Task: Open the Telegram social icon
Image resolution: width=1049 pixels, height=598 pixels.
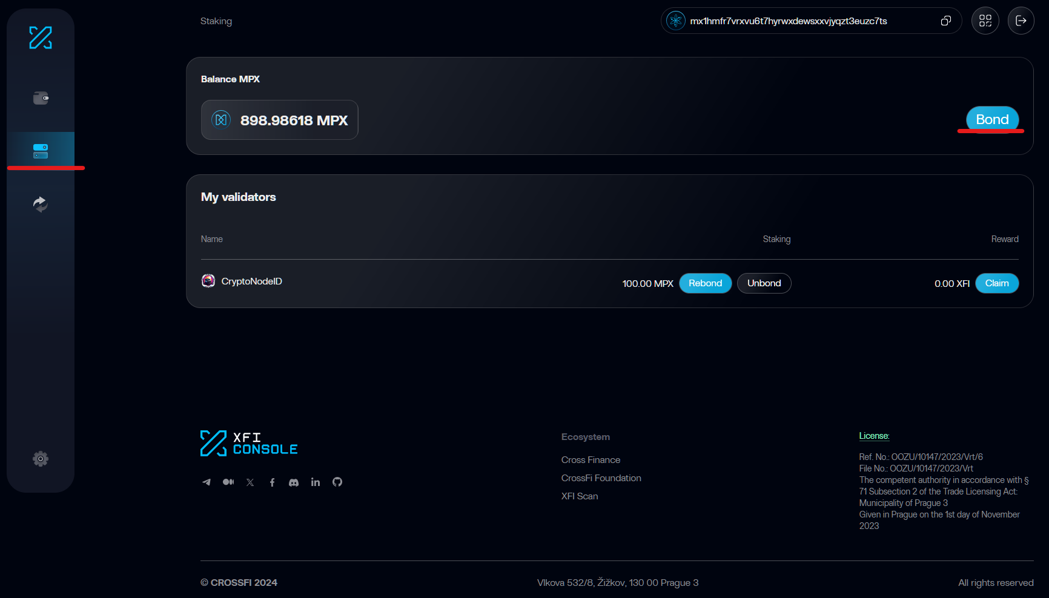Action: point(207,482)
